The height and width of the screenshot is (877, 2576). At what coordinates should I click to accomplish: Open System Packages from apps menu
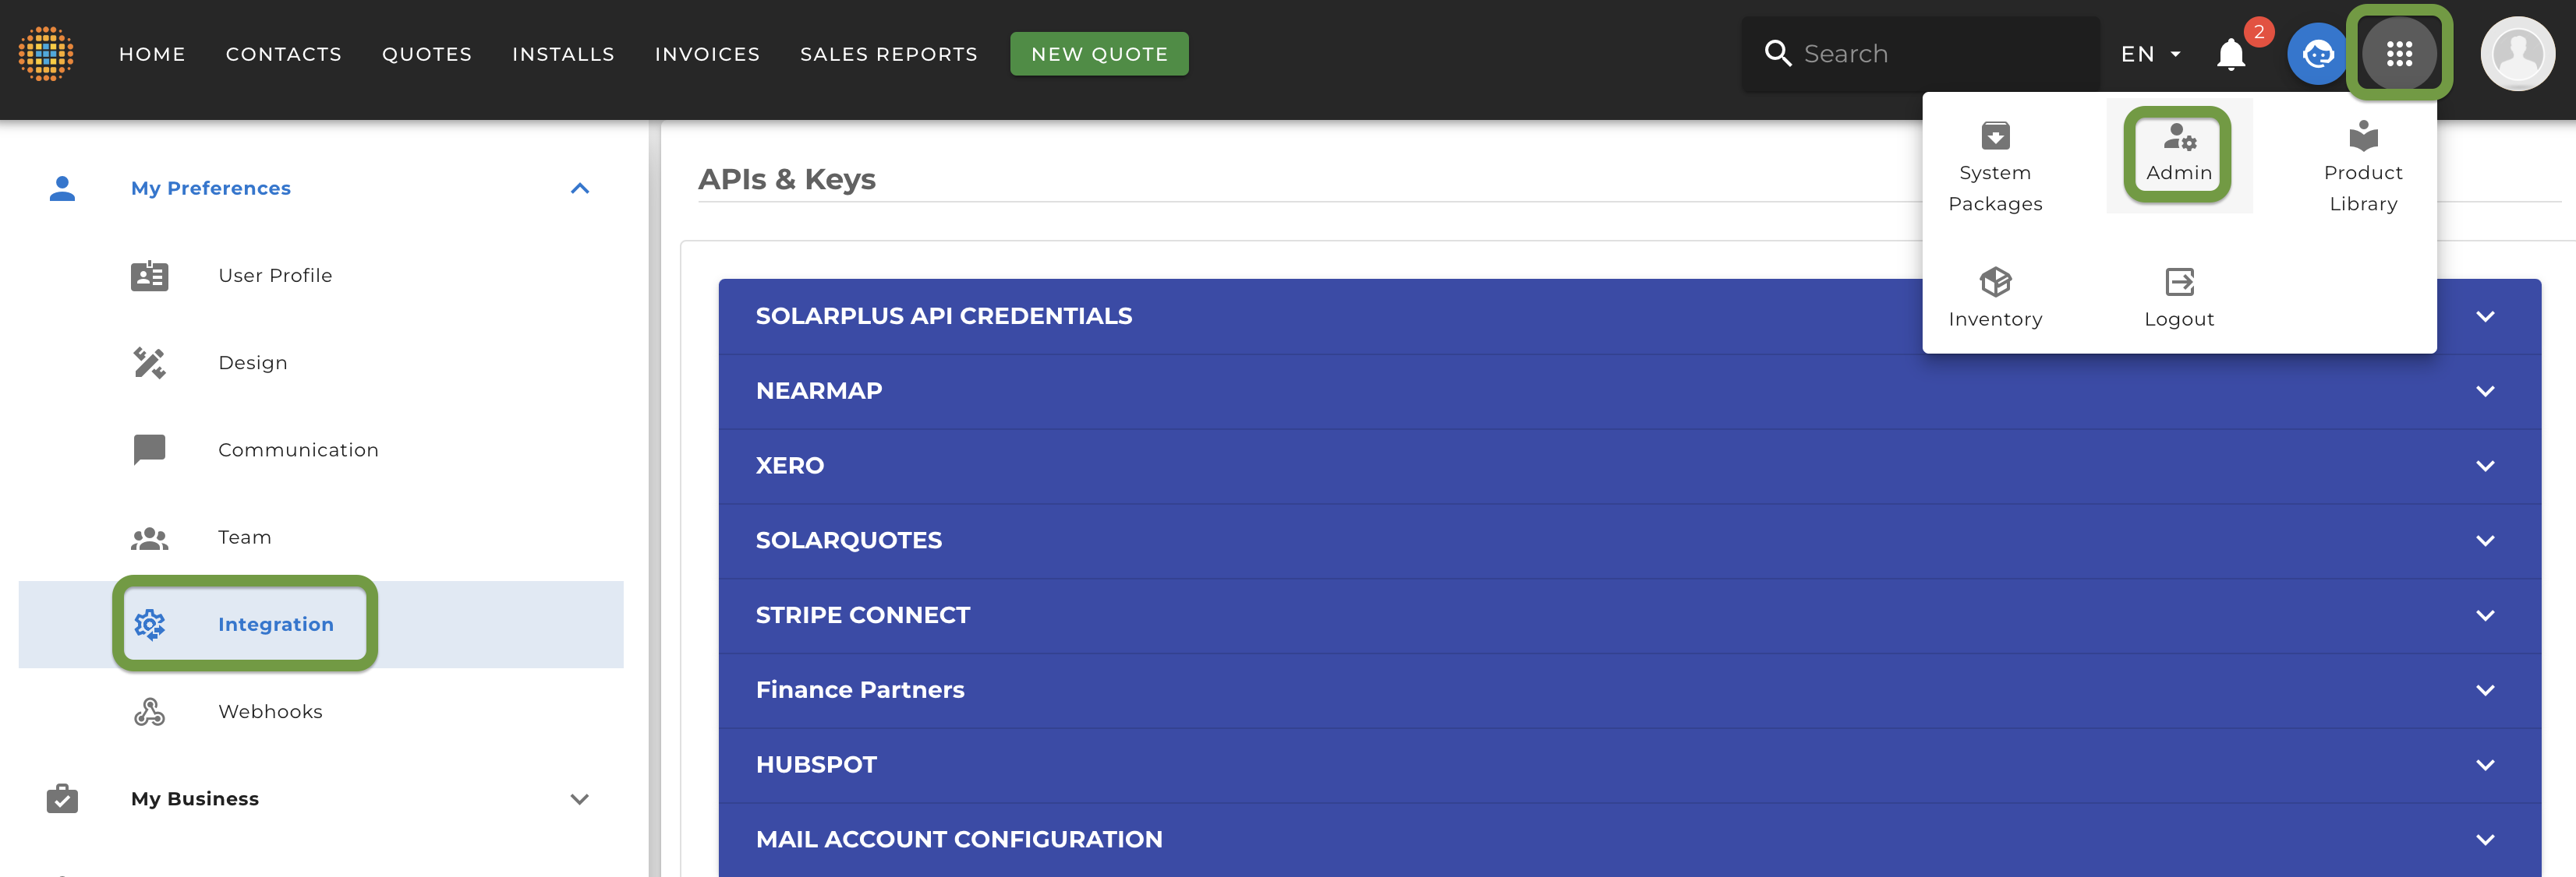[1994, 167]
